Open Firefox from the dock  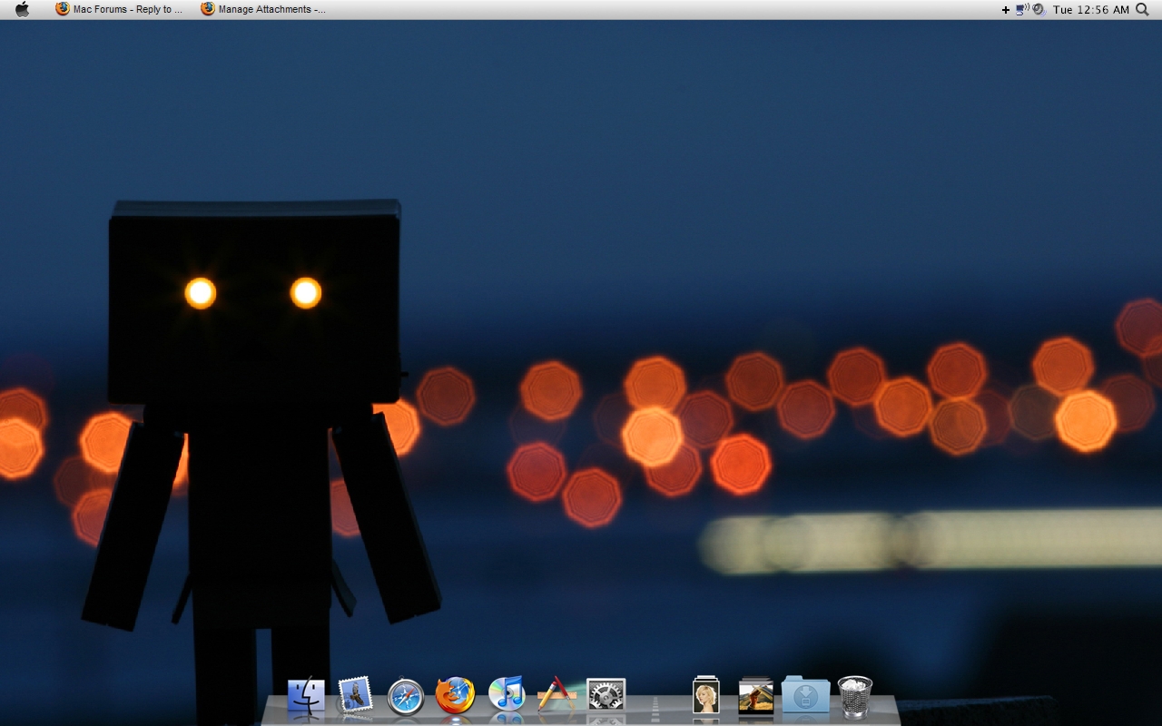point(456,696)
